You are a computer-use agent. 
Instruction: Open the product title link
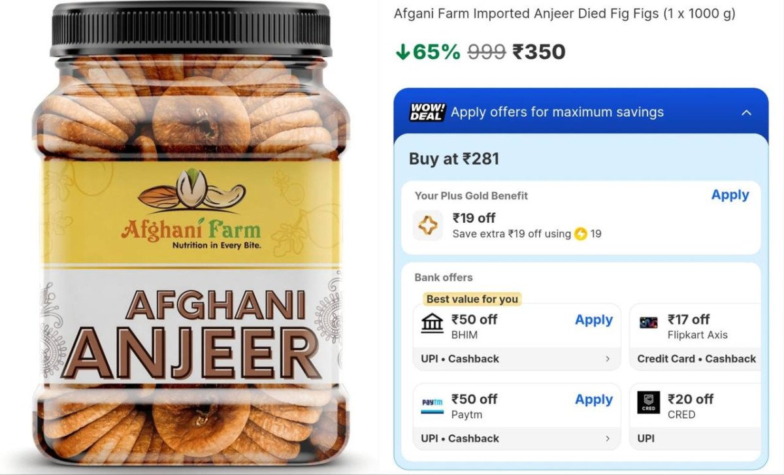pos(565,13)
